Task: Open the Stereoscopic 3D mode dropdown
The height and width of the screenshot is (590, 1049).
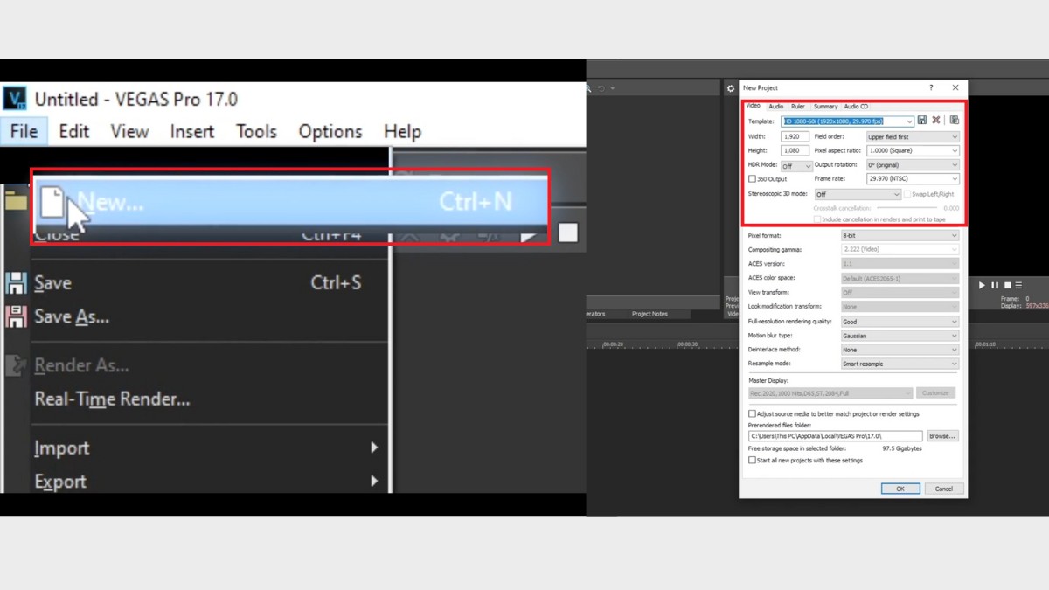Action: click(858, 194)
